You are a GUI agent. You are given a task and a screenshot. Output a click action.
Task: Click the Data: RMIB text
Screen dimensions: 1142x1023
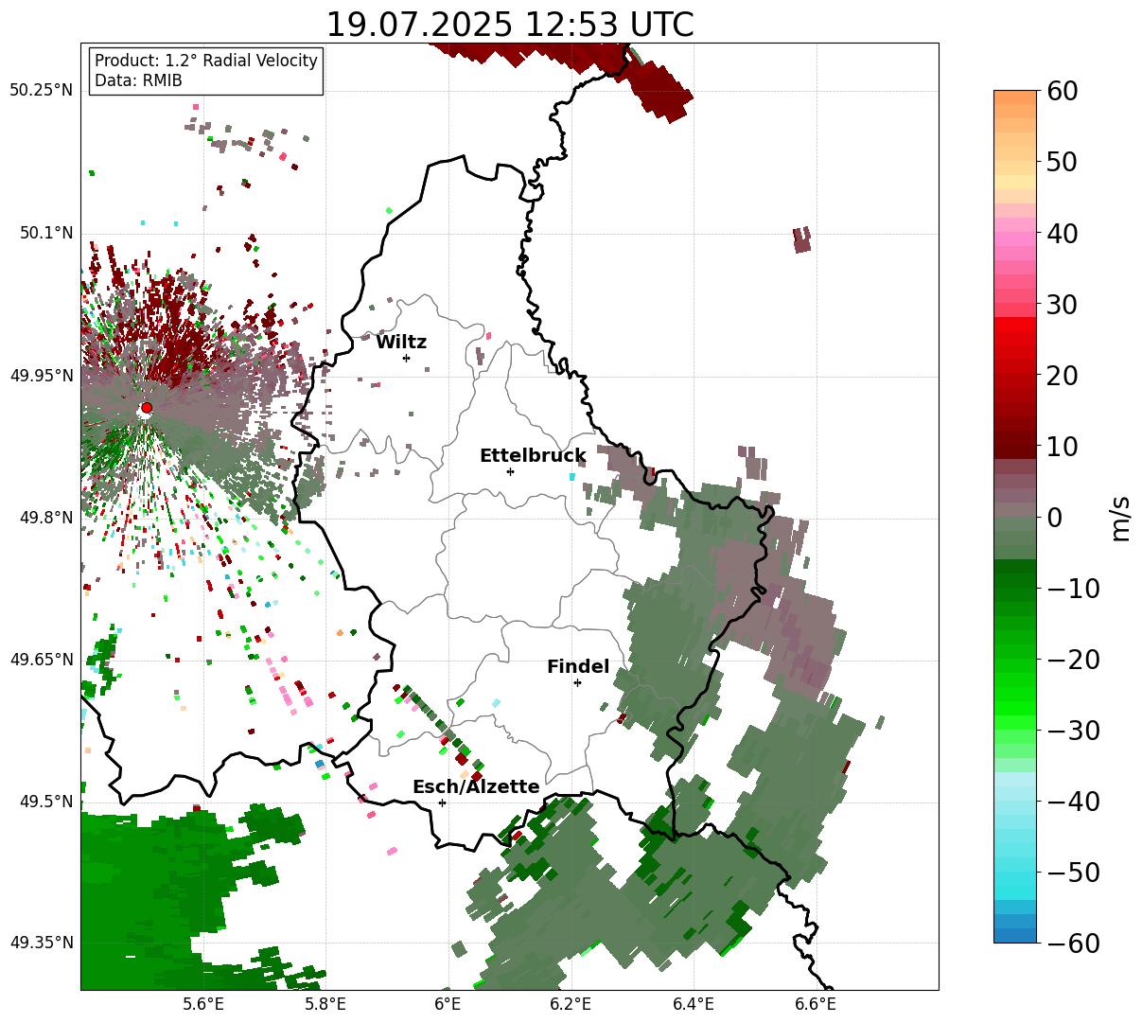(x=138, y=80)
